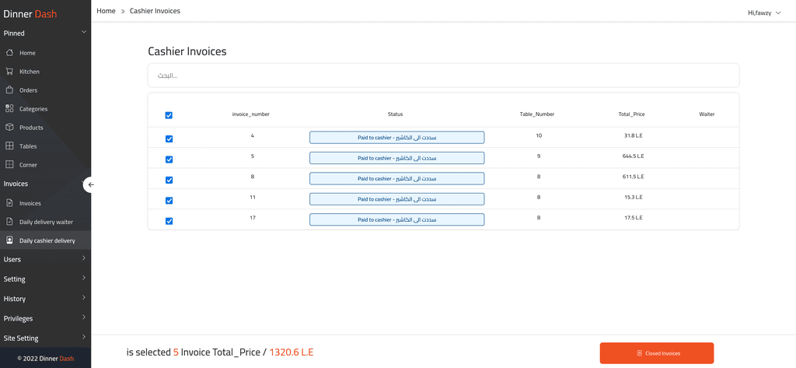
Task: Uncheck the checkbox for invoice 4
Action: coord(169,138)
